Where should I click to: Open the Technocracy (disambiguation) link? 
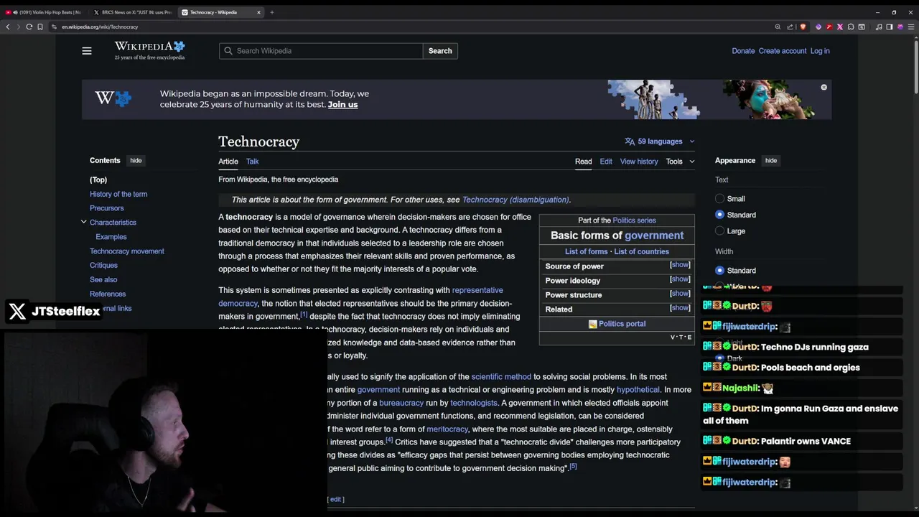(516, 200)
